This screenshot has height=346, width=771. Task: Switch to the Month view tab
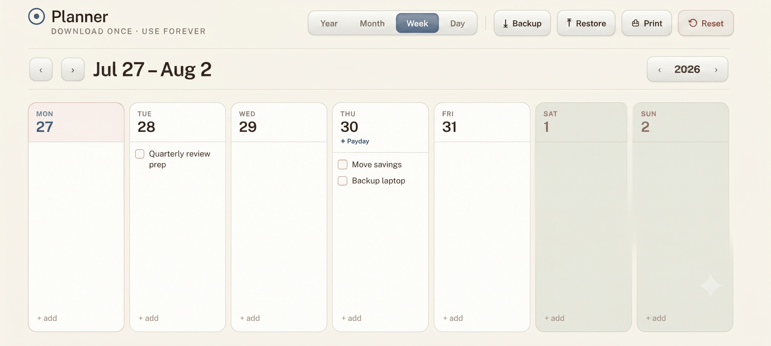pyautogui.click(x=372, y=24)
